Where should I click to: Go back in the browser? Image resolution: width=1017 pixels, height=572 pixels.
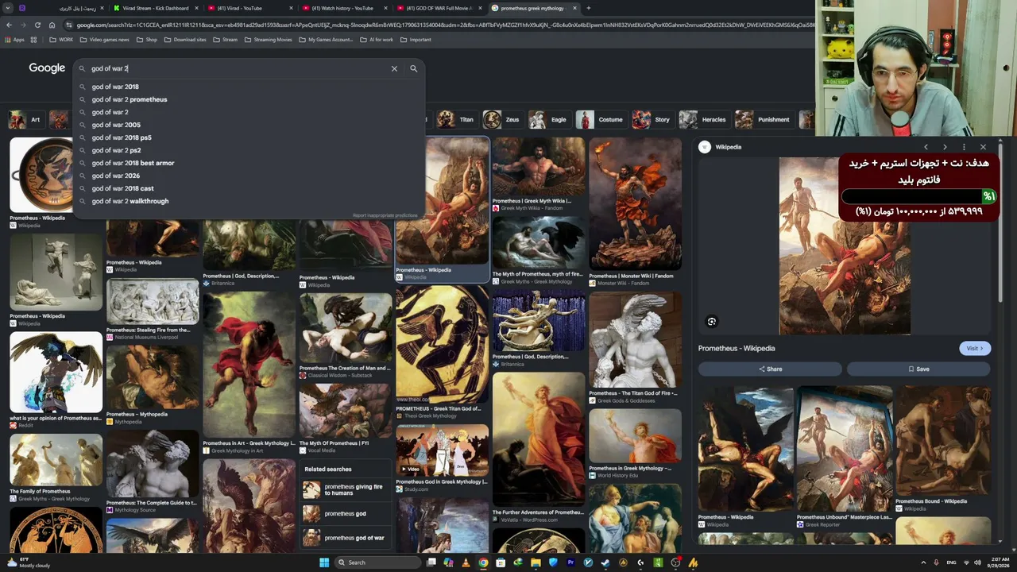[x=9, y=25]
